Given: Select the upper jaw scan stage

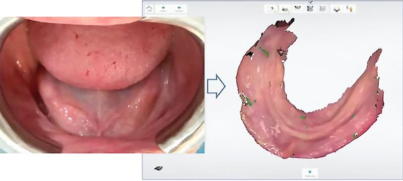Looking at the screenshot, I should 298,8.
